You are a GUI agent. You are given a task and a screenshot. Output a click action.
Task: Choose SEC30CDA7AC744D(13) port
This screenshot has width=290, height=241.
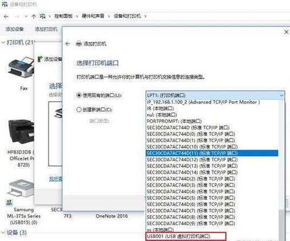(x=212, y=166)
